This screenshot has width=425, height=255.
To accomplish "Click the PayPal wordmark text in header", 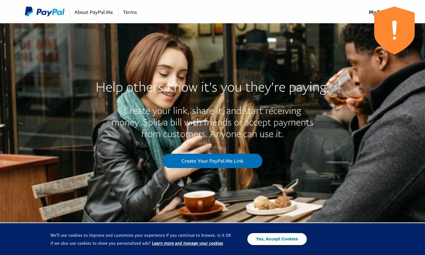I will click(x=50, y=12).
